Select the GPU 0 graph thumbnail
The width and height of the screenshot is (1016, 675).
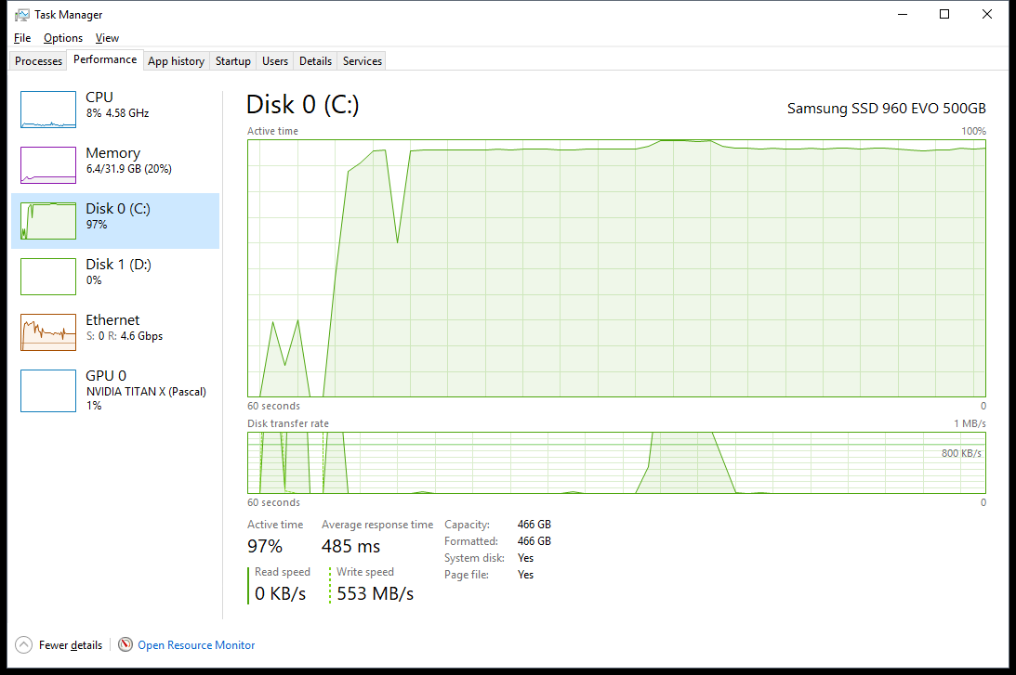click(48, 391)
